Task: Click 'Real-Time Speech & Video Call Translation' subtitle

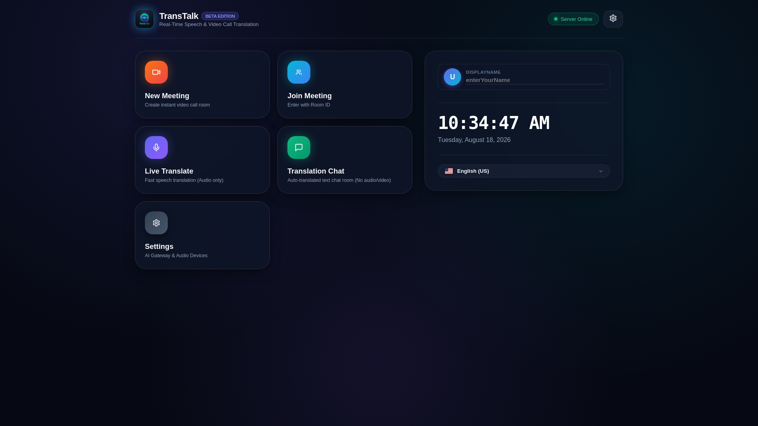Action: click(x=209, y=24)
